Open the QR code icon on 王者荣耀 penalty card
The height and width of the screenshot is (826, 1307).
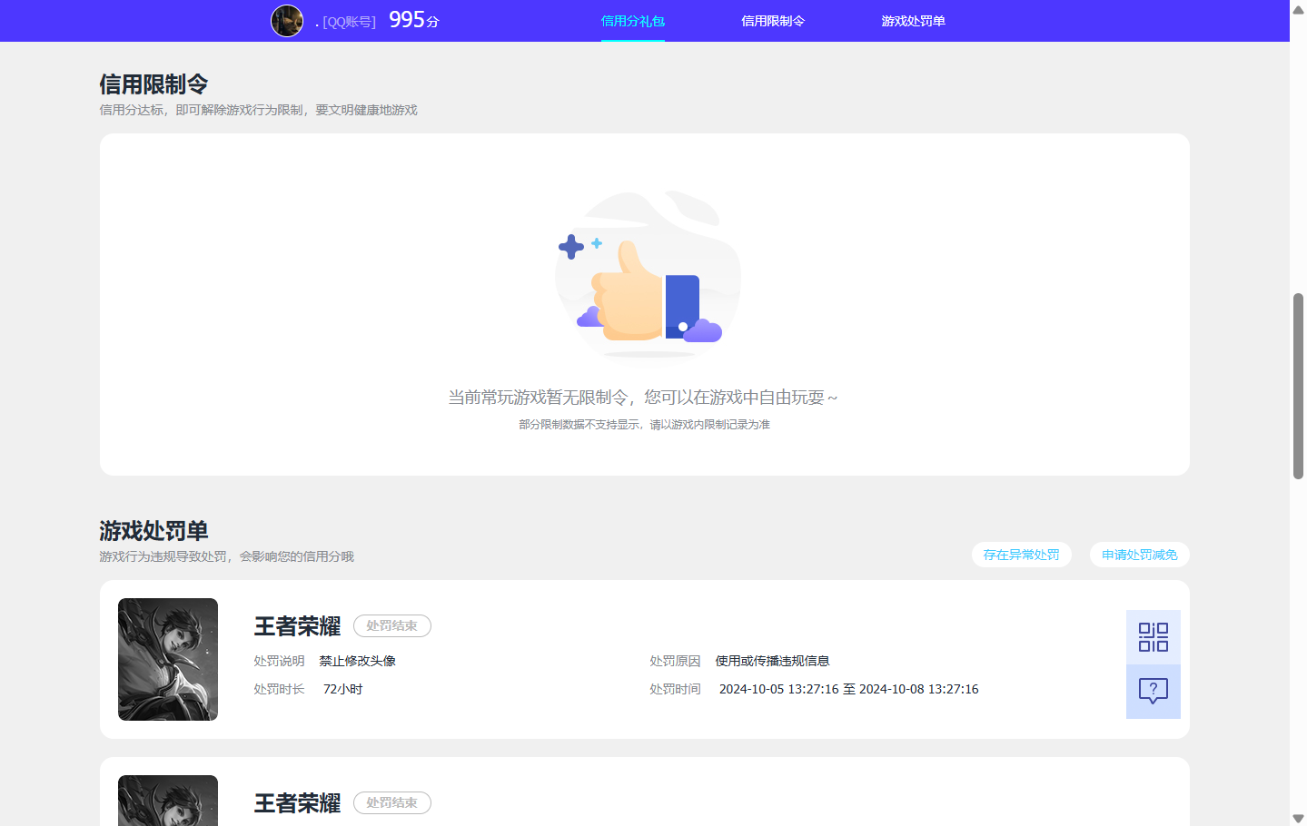pos(1152,636)
